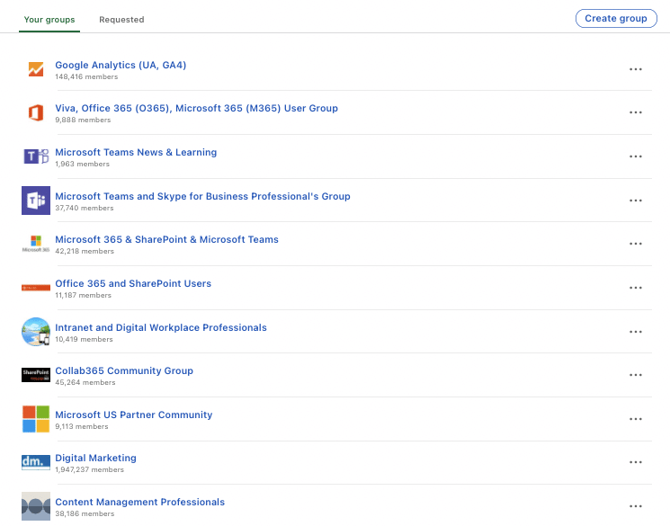Click the 148,416 members count

point(86,77)
